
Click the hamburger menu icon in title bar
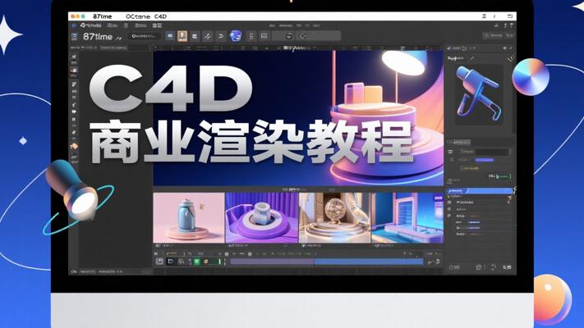pos(484,16)
